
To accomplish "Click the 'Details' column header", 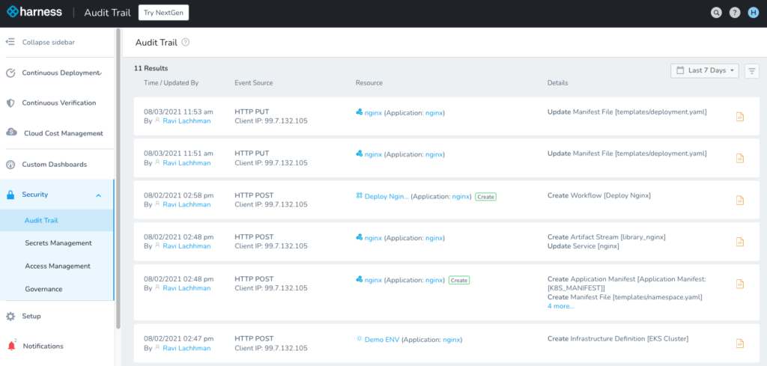I will pyautogui.click(x=557, y=83).
